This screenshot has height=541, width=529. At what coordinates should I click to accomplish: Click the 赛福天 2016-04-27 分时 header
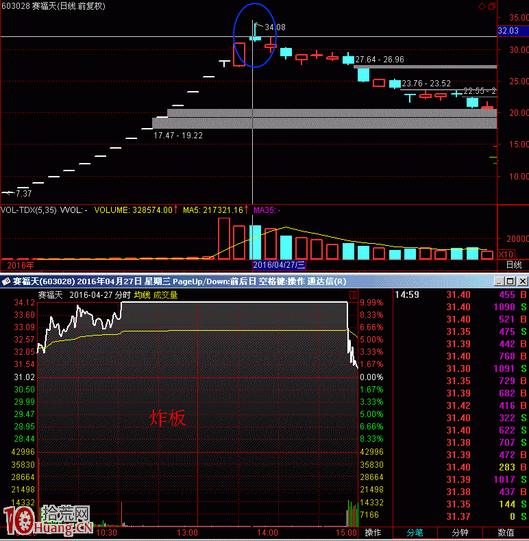pyautogui.click(x=84, y=295)
